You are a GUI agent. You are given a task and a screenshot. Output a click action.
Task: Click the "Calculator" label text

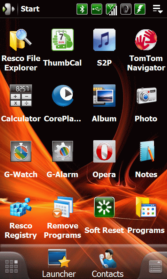point(21,119)
